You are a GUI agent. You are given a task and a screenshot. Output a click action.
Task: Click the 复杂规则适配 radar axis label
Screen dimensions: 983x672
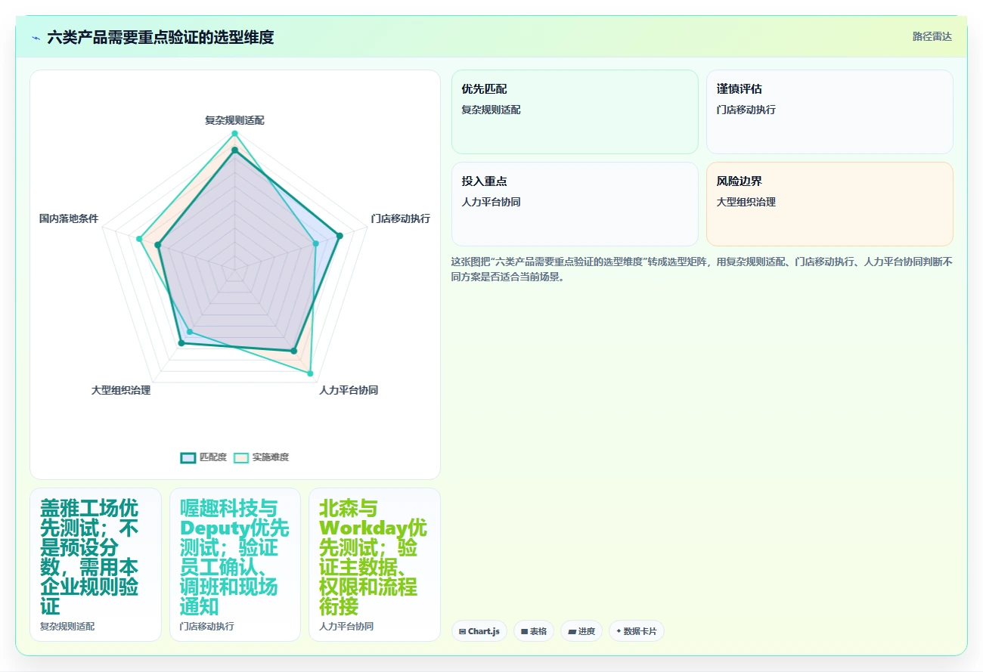234,120
